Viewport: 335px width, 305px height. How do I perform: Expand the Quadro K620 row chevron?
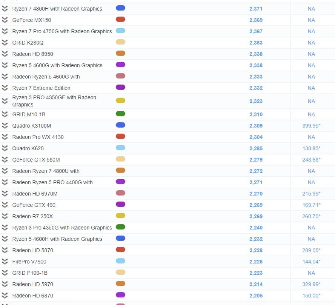pos(5,149)
